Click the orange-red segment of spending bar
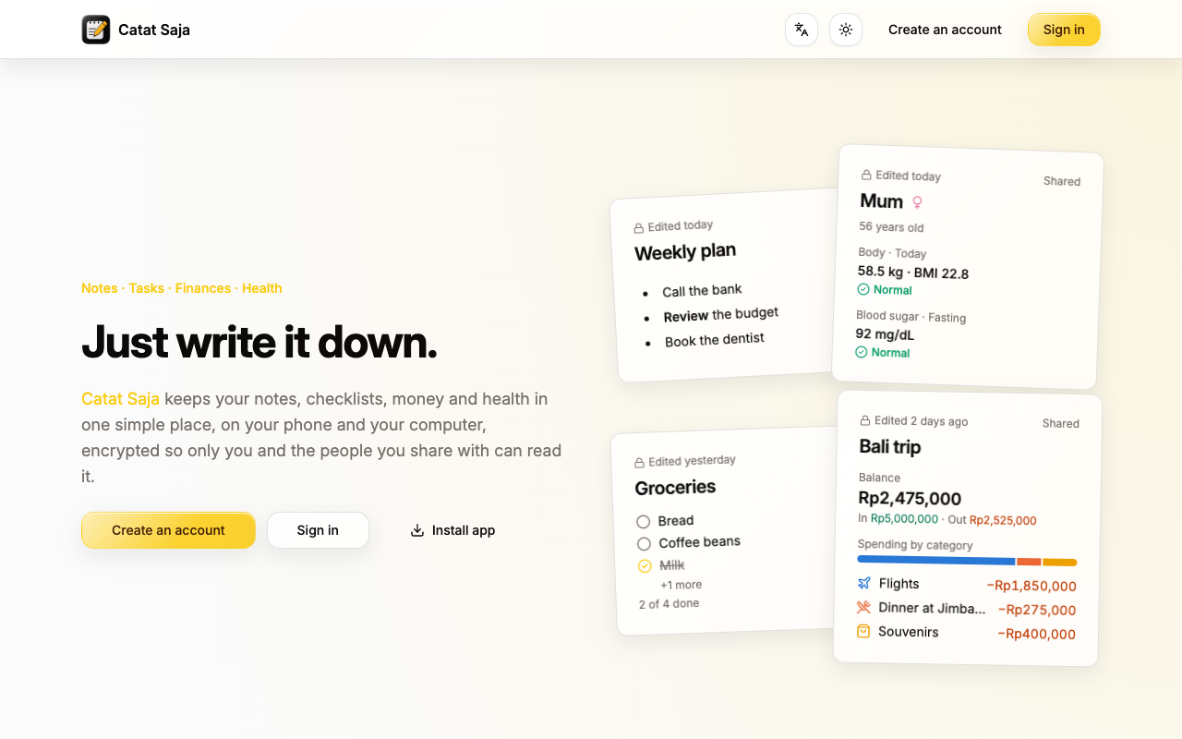The width and height of the screenshot is (1182, 739). coord(1029,562)
